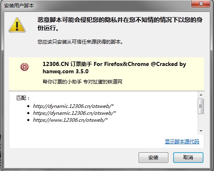Click the scrollbar up arrow in match list
The image size is (214, 171).
(x=201, y=95)
